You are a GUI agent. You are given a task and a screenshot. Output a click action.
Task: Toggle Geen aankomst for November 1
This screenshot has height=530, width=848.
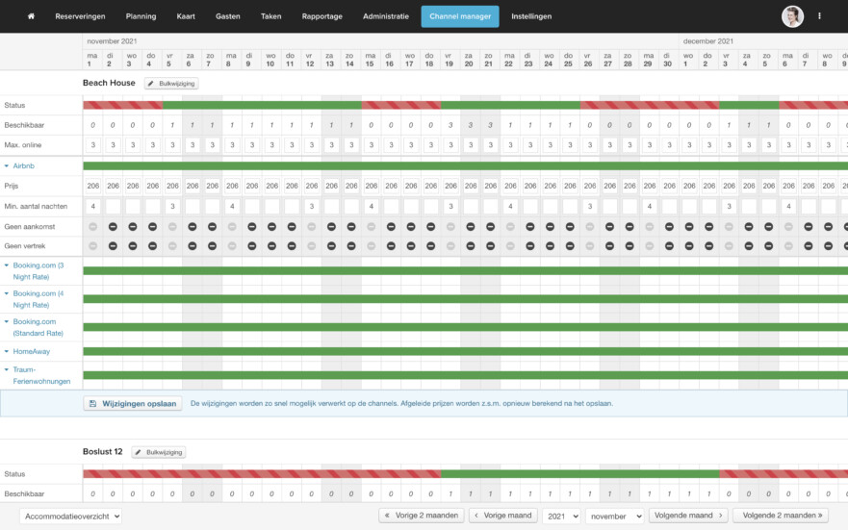(93, 227)
